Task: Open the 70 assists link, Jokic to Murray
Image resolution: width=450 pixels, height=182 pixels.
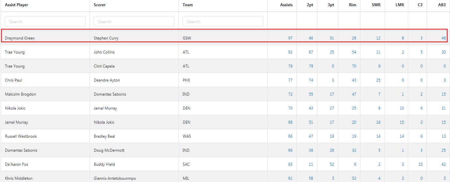Action: [x=290, y=108]
